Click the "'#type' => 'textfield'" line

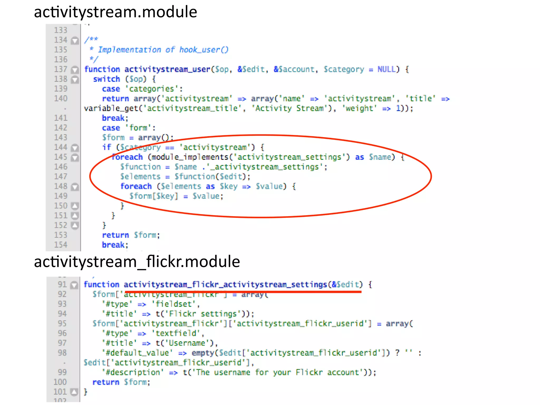tap(153, 333)
